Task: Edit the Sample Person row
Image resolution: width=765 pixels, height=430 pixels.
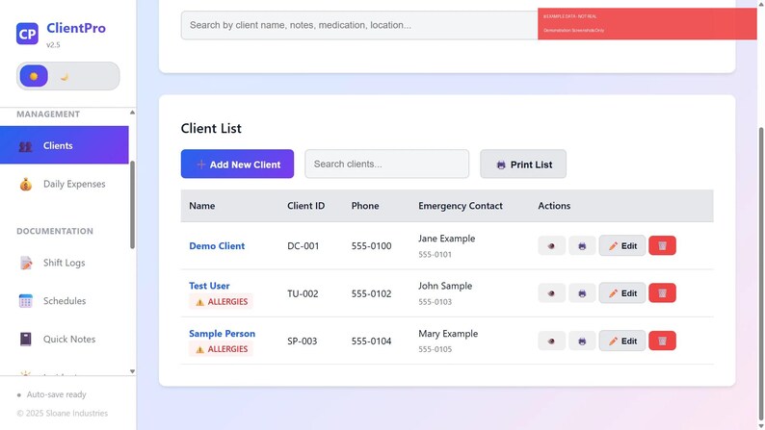Action: tap(622, 341)
